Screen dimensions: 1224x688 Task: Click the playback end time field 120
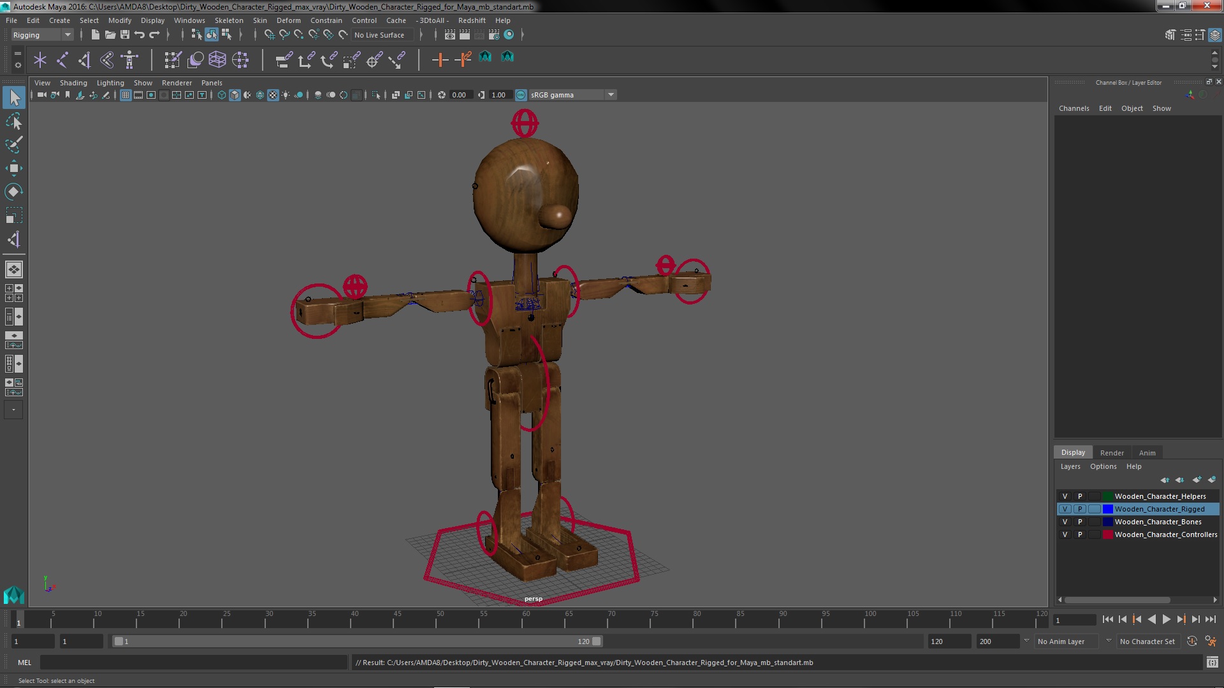949,641
